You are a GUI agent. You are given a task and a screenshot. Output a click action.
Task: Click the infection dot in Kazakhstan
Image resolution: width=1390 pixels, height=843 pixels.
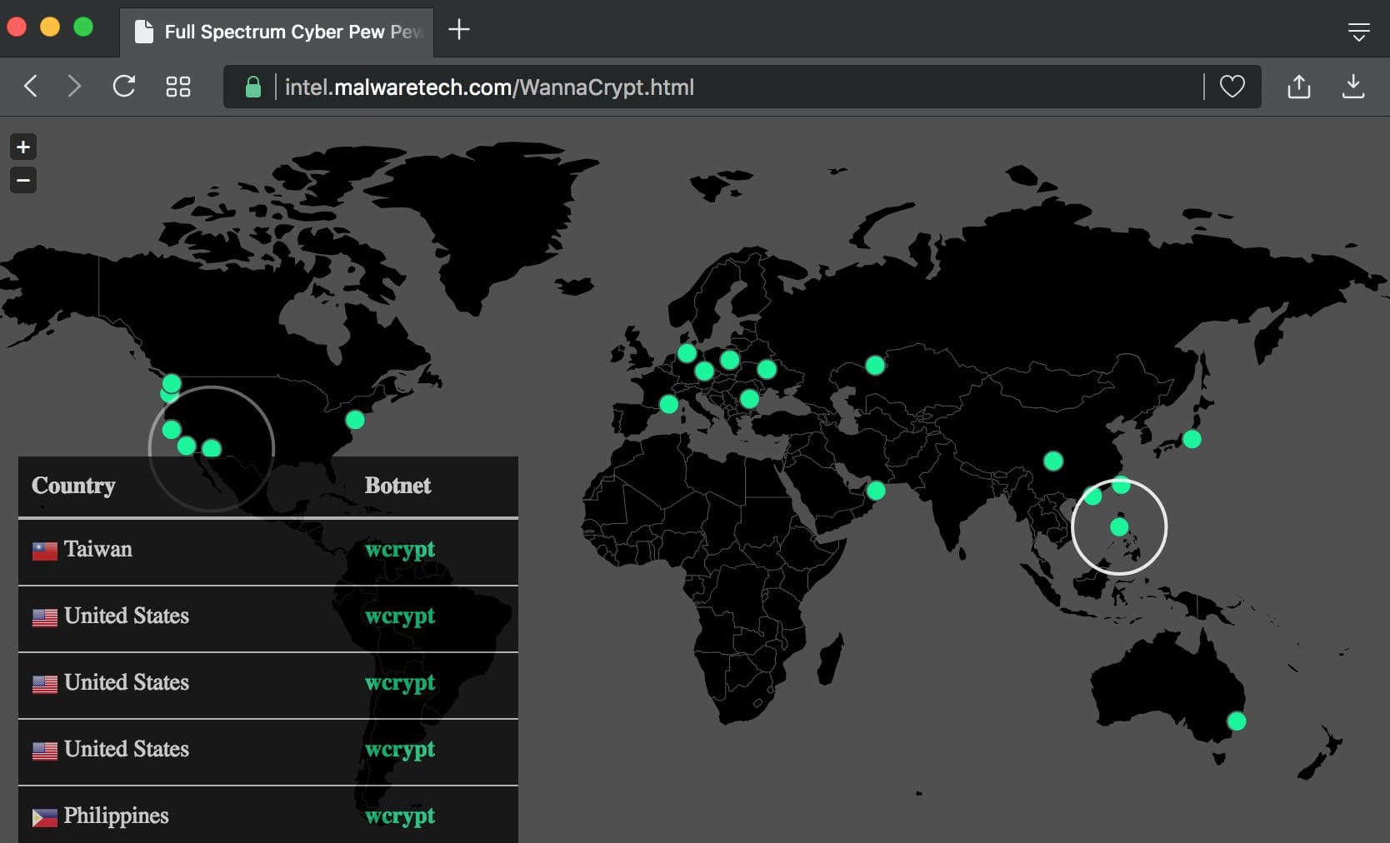[x=875, y=365]
